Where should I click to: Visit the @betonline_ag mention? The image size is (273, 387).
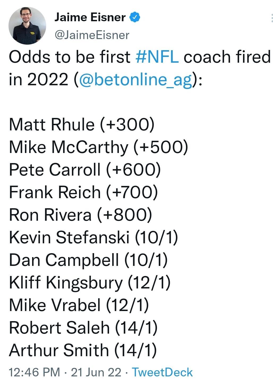pyautogui.click(x=135, y=80)
